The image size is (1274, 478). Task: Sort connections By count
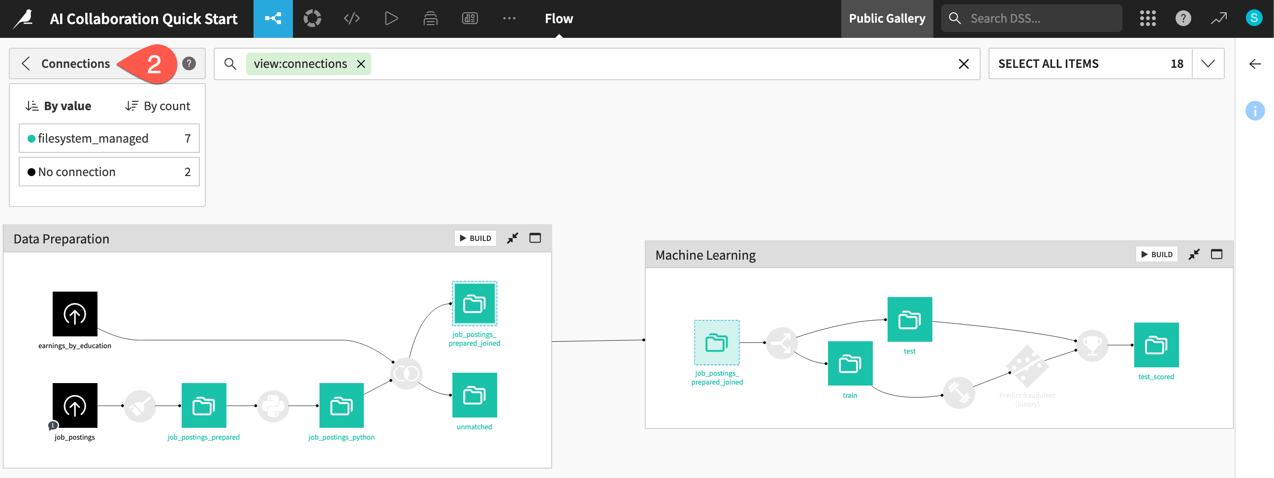coord(158,106)
